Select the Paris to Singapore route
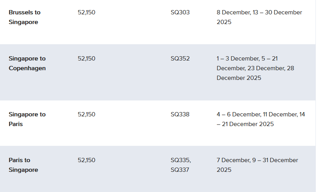The image size is (317, 192). pyautogui.click(x=23, y=165)
